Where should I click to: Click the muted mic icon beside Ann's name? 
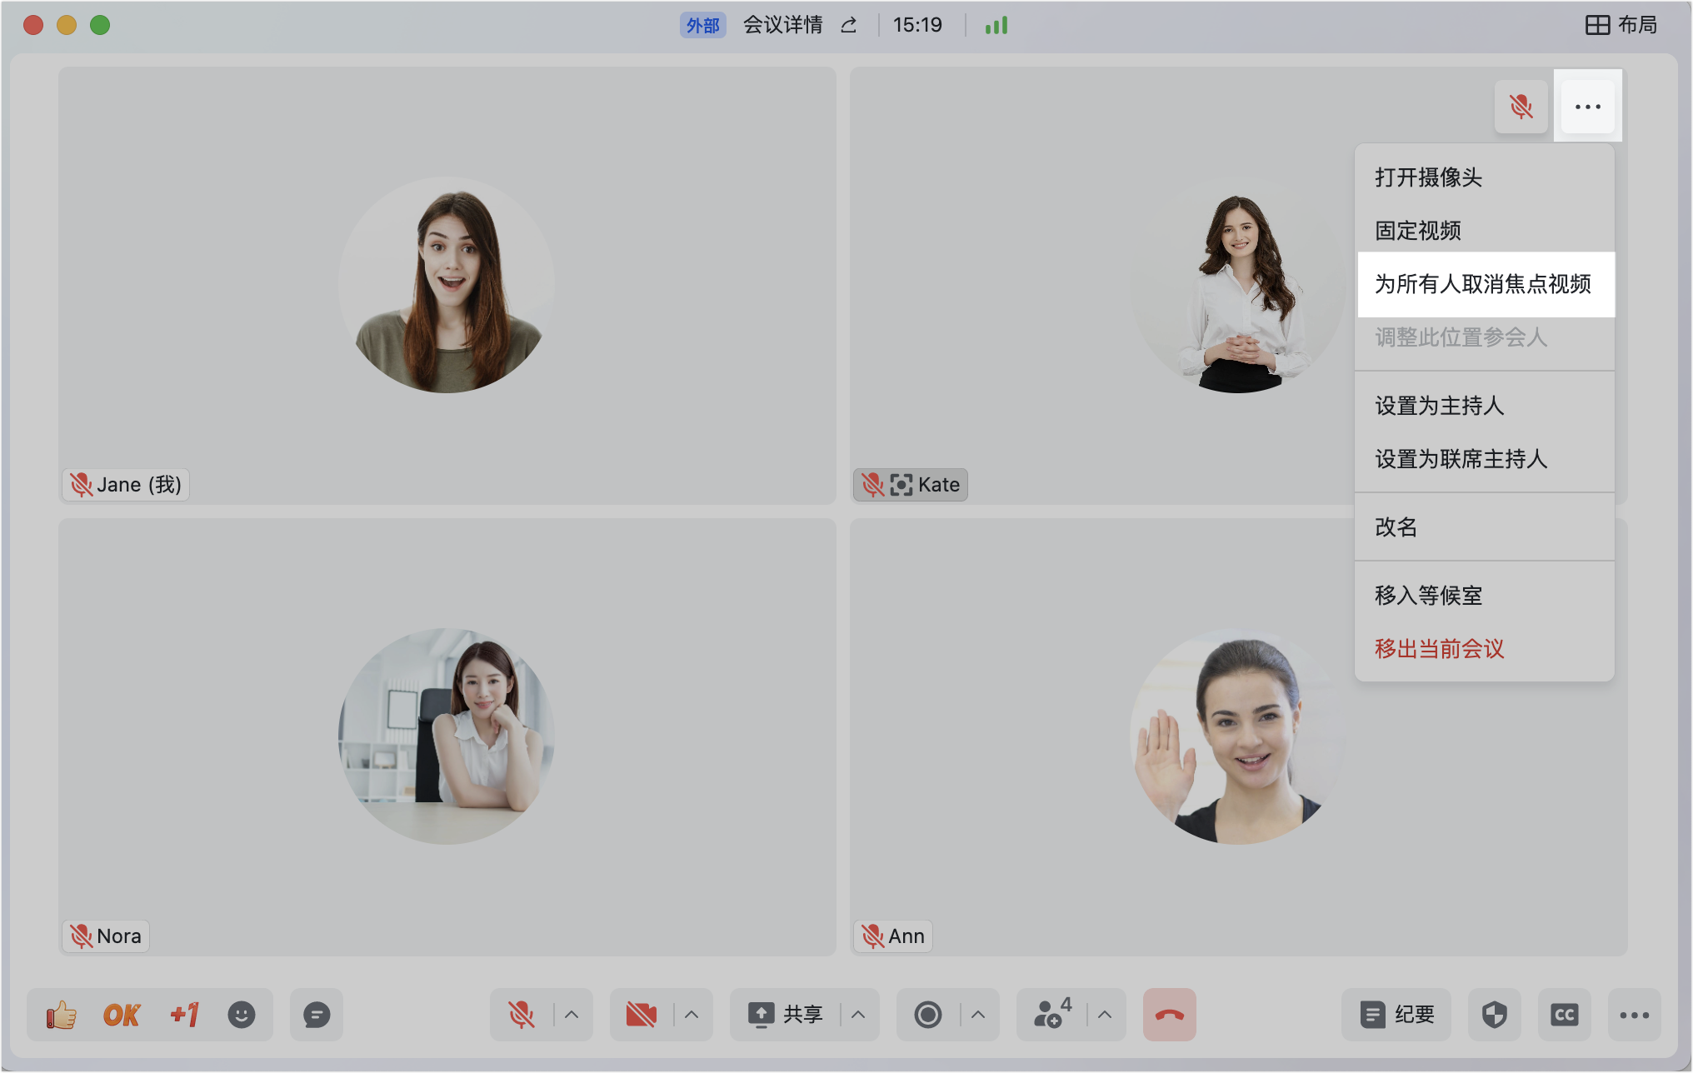pos(872,936)
